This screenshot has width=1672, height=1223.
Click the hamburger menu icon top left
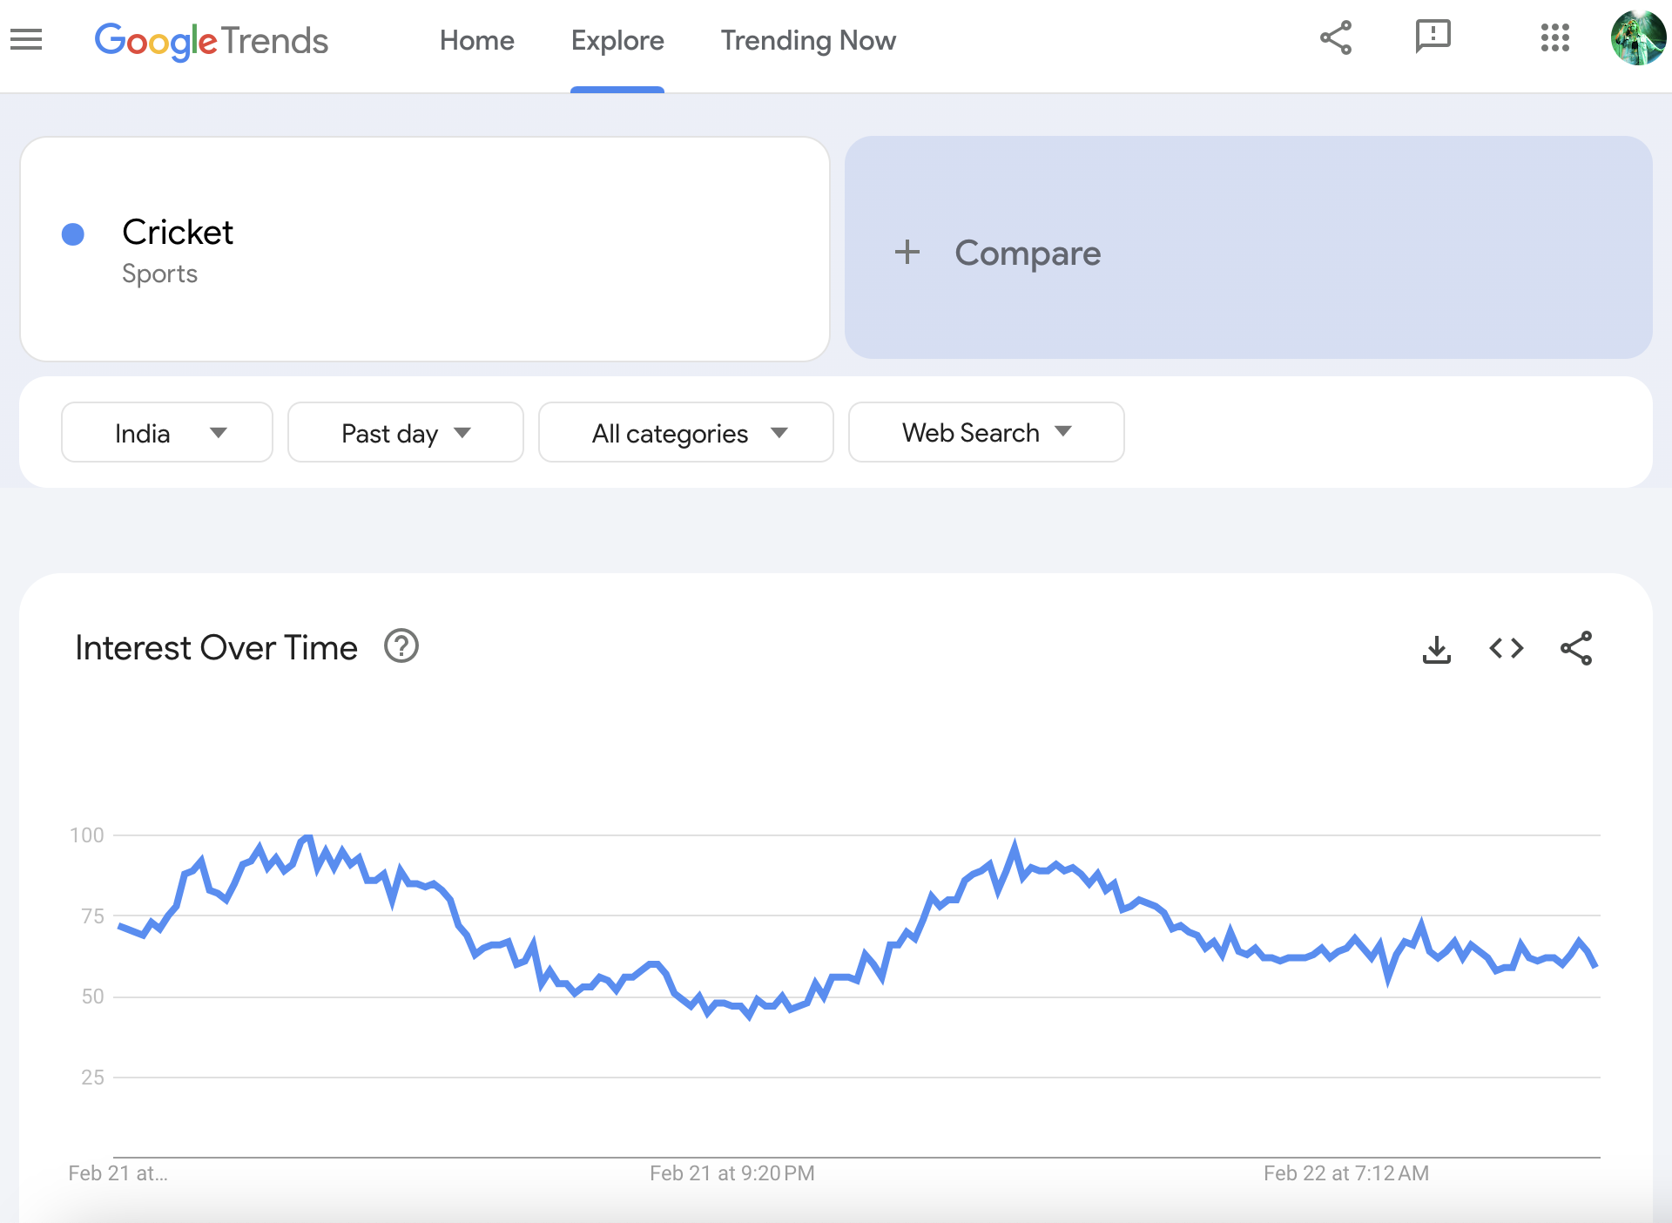(26, 40)
